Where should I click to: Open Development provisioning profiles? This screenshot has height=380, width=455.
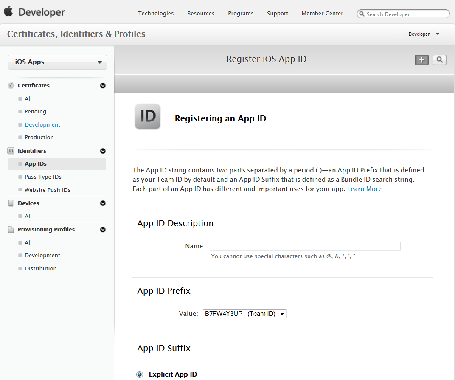pos(42,256)
